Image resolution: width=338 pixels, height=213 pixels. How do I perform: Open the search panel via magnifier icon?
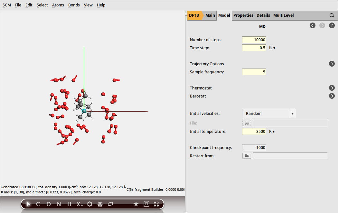pyautogui.click(x=332, y=15)
